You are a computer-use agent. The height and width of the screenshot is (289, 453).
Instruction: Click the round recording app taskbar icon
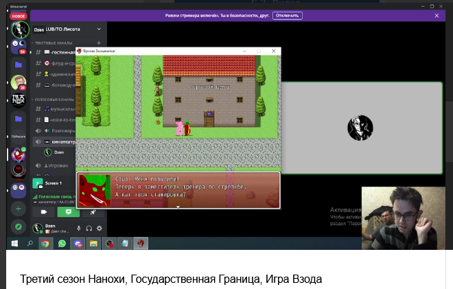[109, 244]
